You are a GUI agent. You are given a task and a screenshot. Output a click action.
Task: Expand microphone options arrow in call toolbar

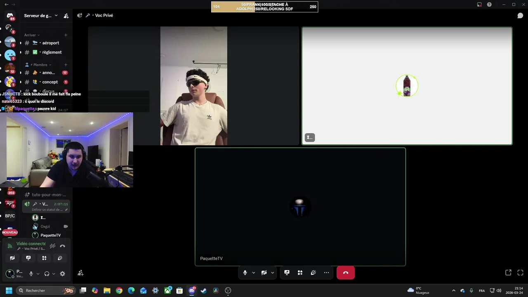click(x=253, y=273)
